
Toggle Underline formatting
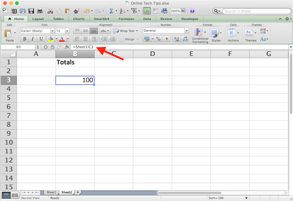tap(41, 39)
